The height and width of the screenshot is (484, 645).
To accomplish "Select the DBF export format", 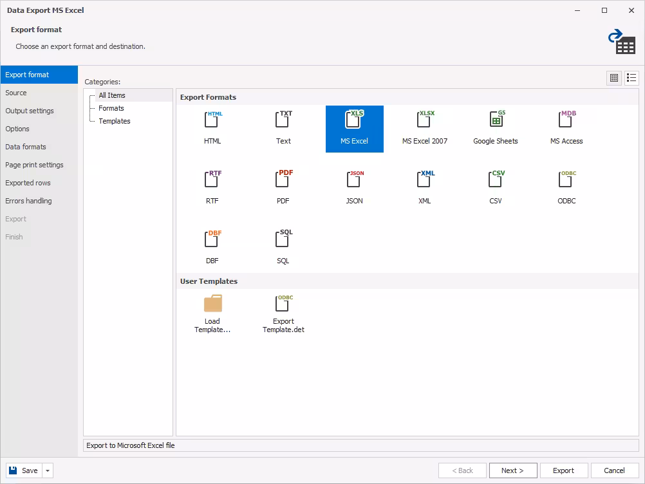I will pyautogui.click(x=212, y=248).
